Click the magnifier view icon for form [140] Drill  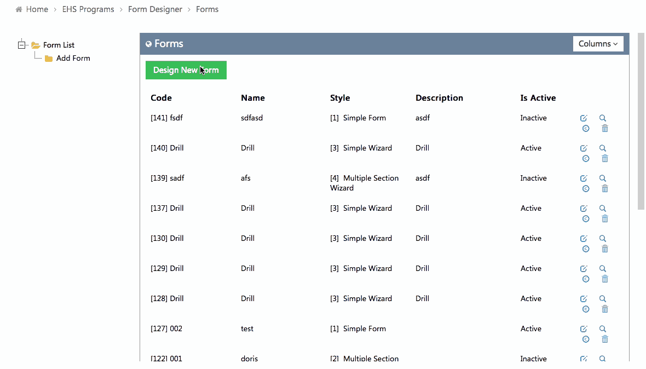click(603, 148)
